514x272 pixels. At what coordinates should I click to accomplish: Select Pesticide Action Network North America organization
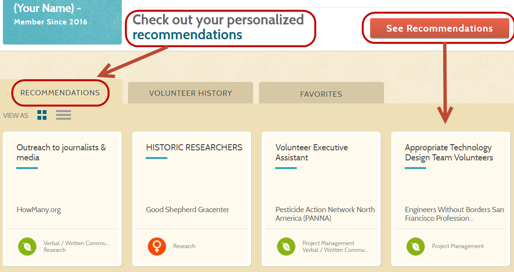coord(325,214)
